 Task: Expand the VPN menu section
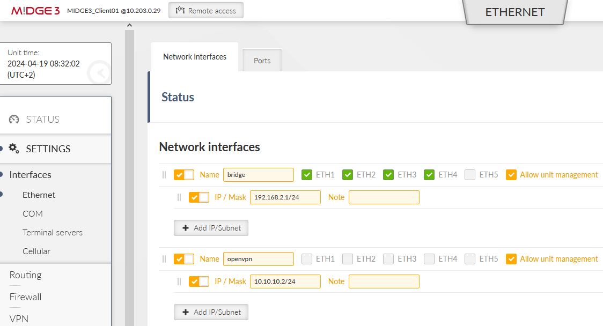pyautogui.click(x=19, y=318)
